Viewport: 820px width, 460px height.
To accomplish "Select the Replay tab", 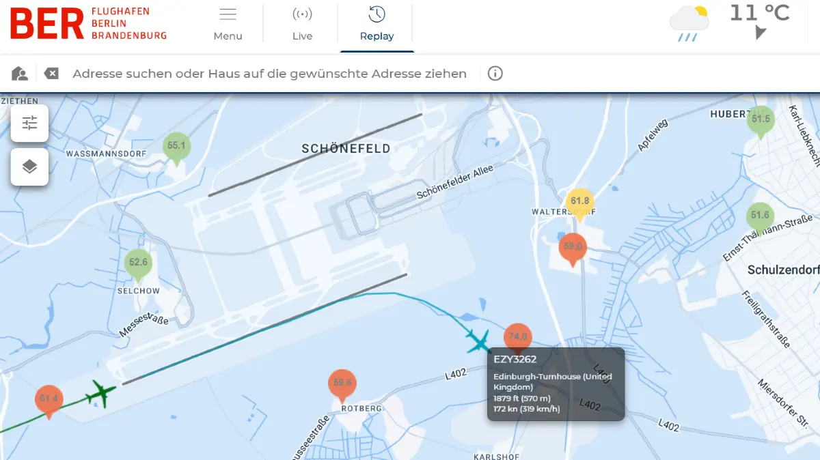I will tap(377, 25).
